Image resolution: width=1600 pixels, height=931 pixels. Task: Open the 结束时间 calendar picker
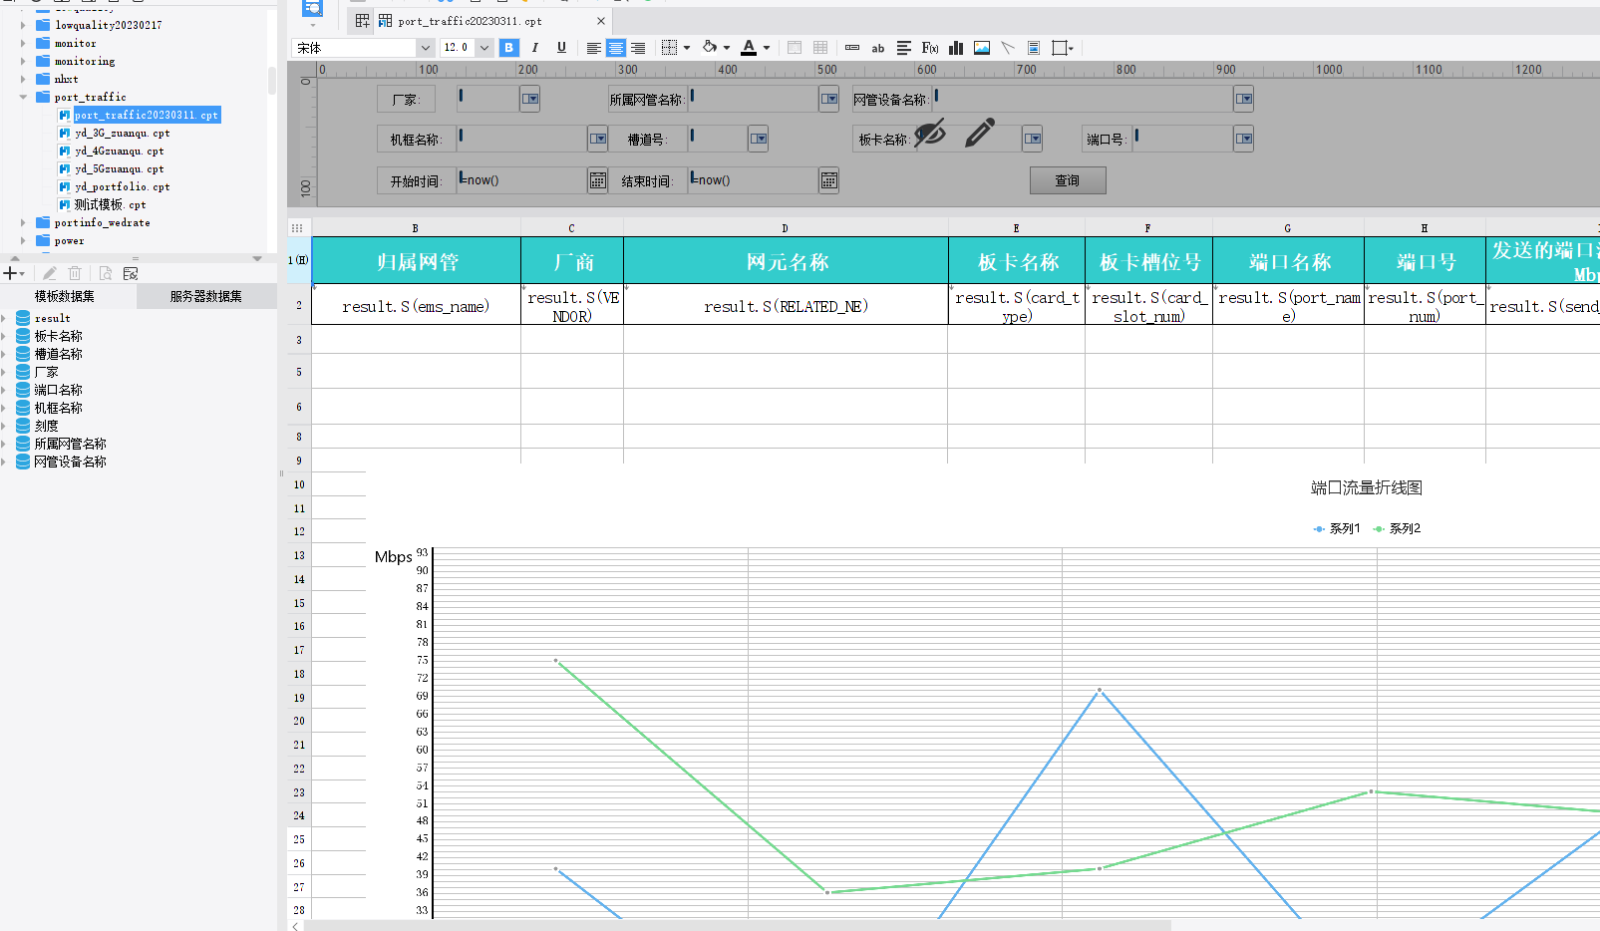pyautogui.click(x=829, y=180)
